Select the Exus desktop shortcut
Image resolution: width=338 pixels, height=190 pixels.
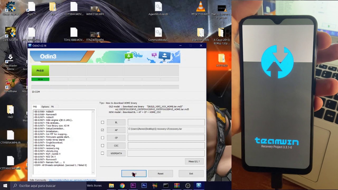pyautogui.click(x=31, y=9)
